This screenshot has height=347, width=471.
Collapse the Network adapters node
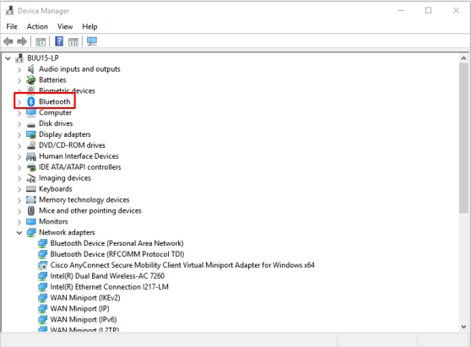click(x=19, y=232)
